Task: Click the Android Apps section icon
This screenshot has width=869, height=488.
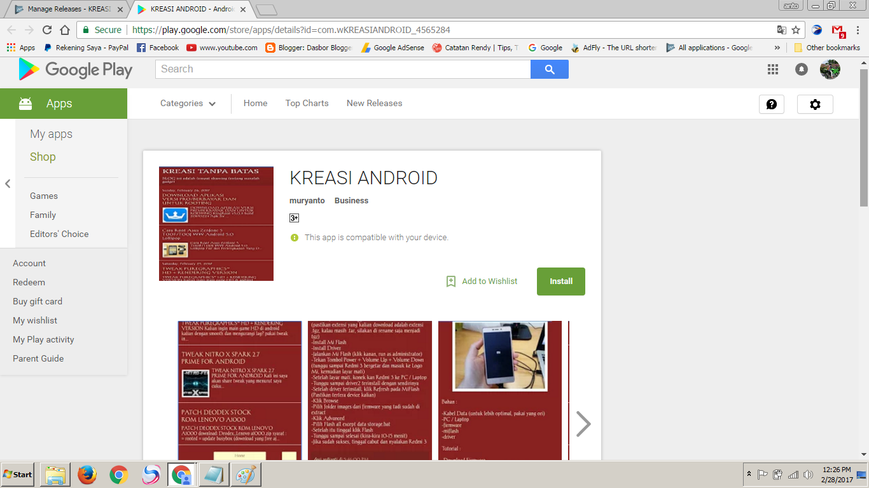Action: [x=25, y=104]
